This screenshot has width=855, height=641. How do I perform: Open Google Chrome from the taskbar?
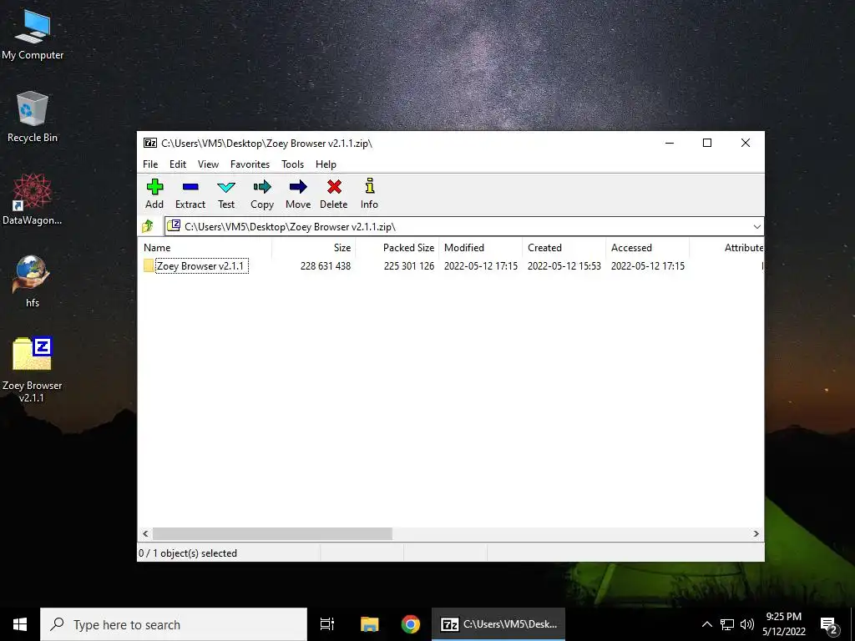410,624
